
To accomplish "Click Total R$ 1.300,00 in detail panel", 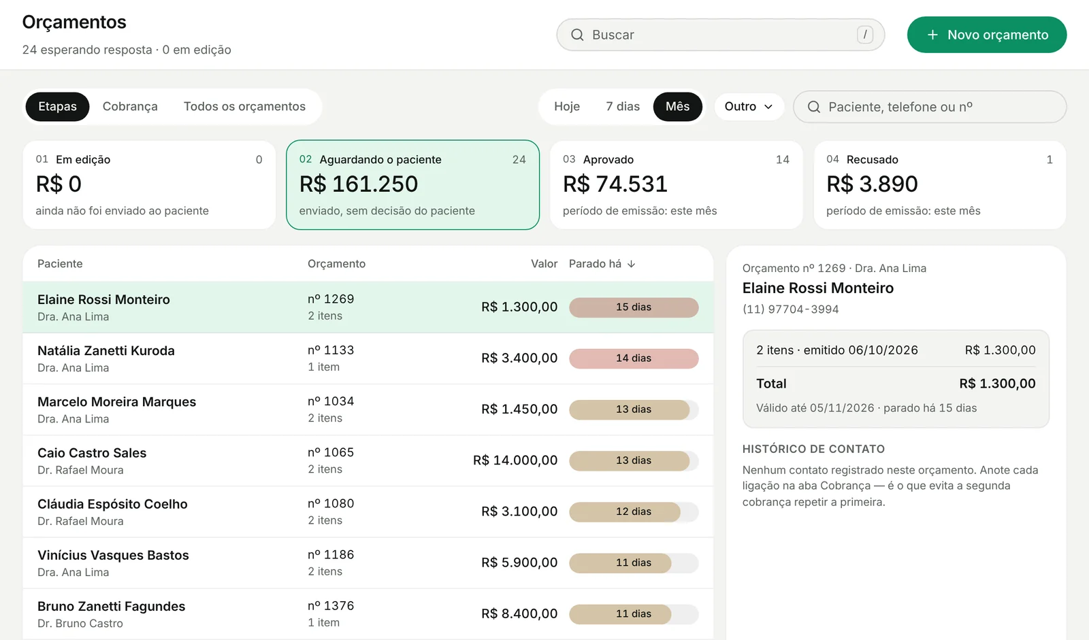I will click(896, 384).
